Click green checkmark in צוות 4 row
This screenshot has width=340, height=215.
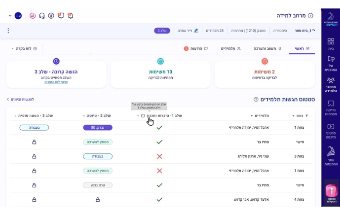tap(159, 199)
